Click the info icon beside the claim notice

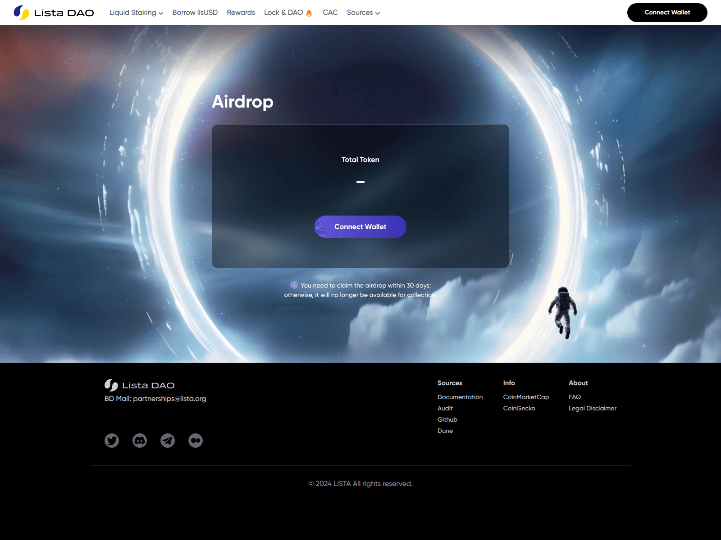294,285
